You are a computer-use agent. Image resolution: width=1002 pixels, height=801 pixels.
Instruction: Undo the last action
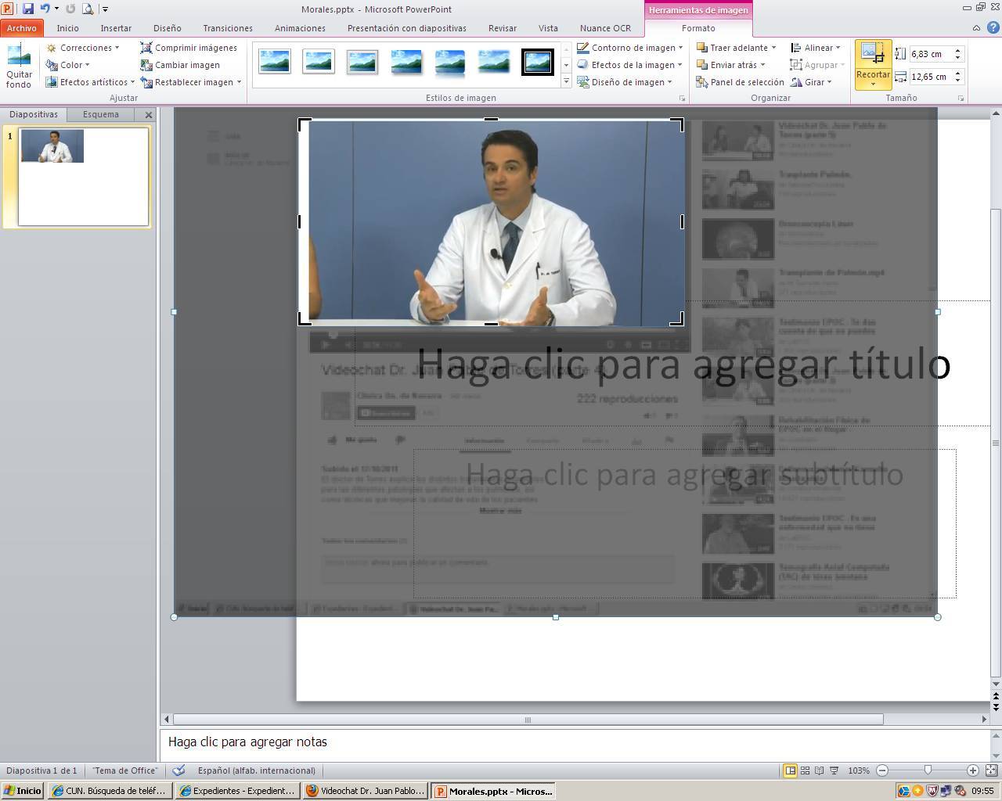(45, 9)
